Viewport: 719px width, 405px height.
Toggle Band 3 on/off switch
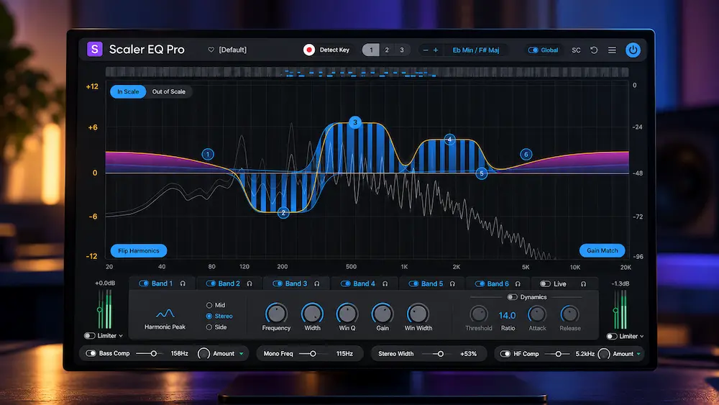pyautogui.click(x=278, y=283)
